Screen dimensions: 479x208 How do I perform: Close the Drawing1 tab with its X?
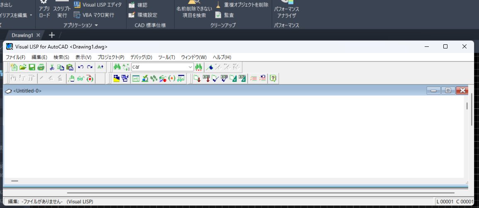[x=38, y=35]
